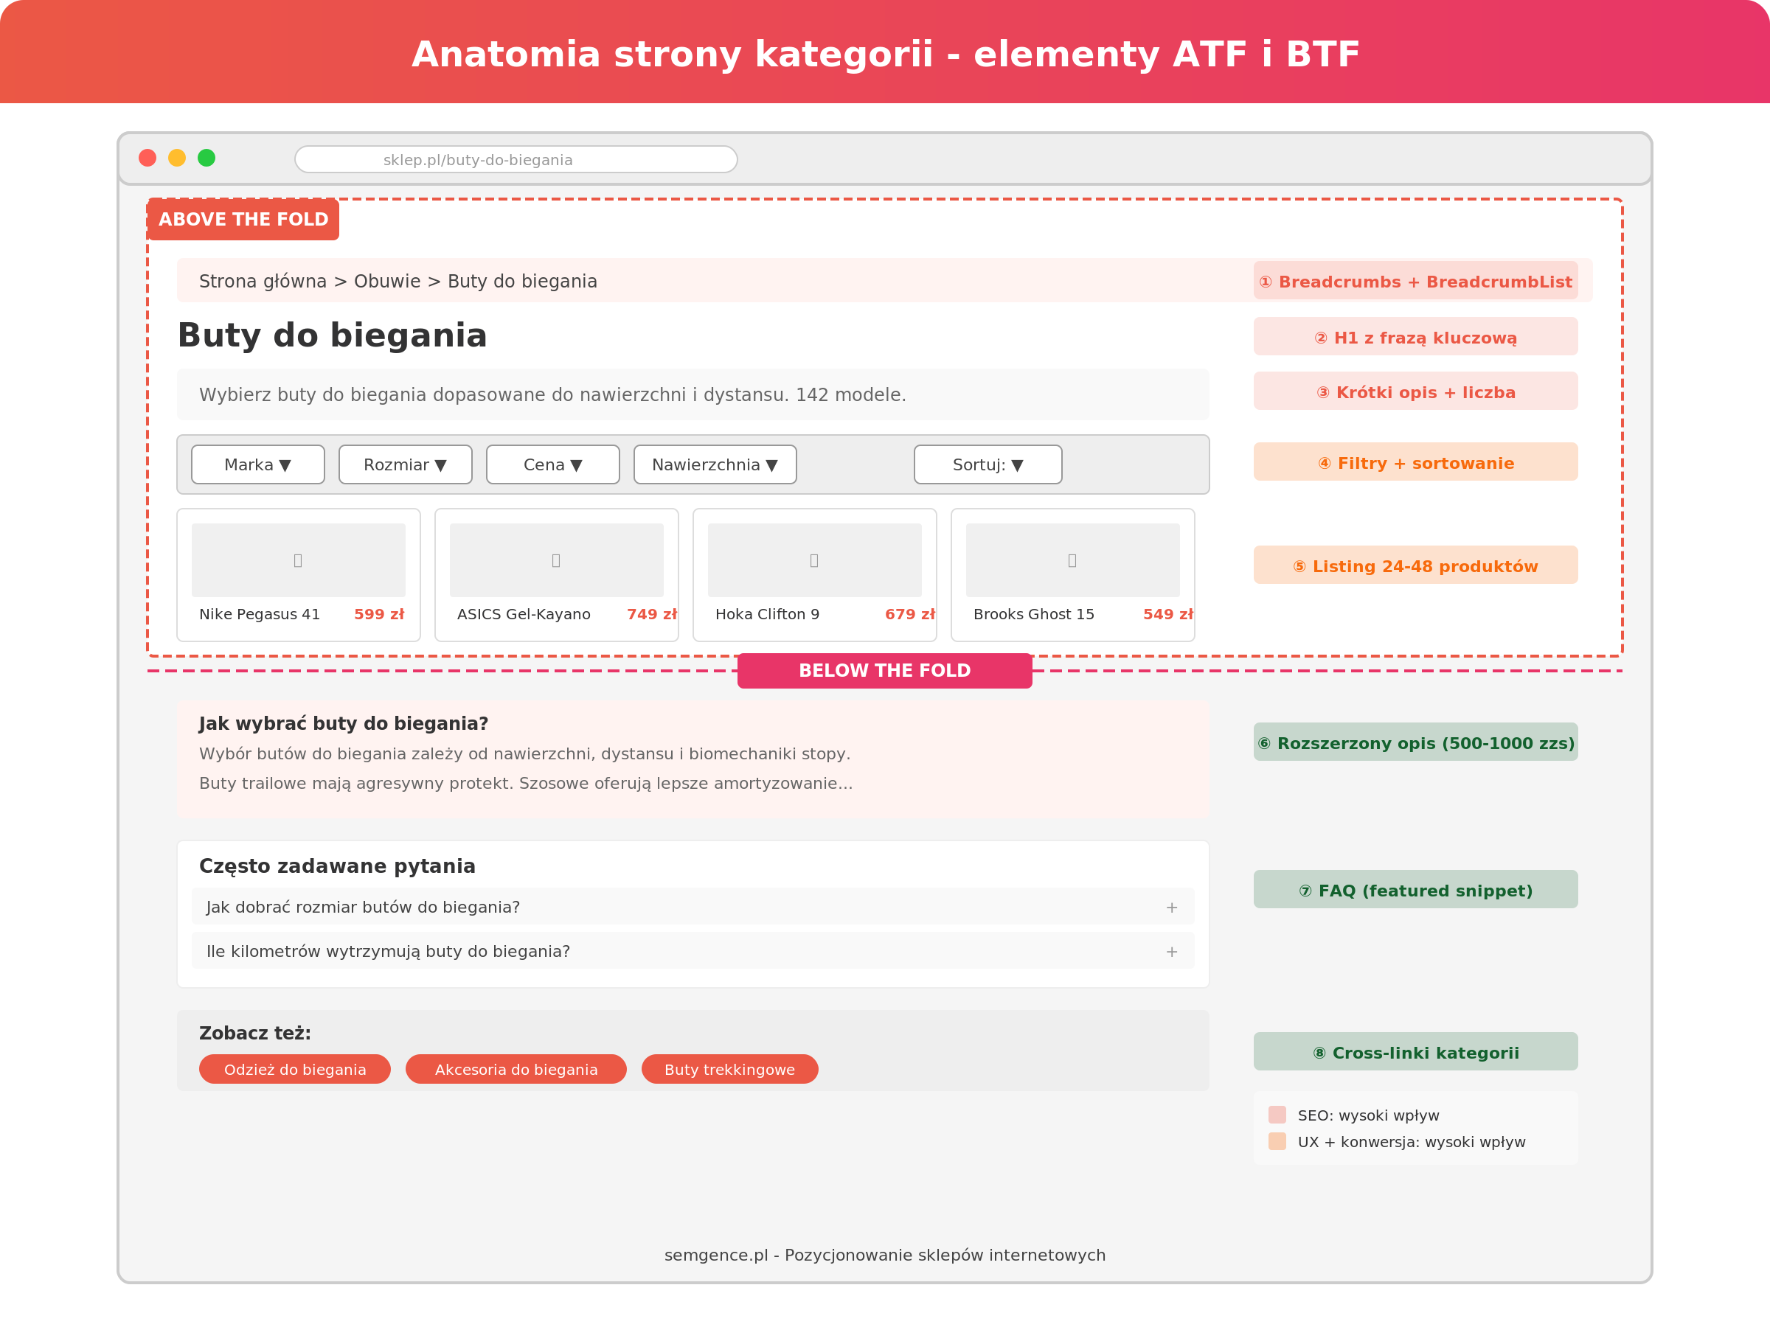Open the Marka filter dropdown
Image resolution: width=1770 pixels, height=1327 pixels.
[x=257, y=464]
